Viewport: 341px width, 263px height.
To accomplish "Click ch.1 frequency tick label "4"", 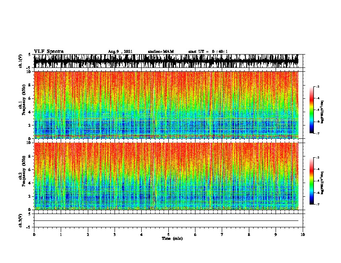I will click(30, 112).
